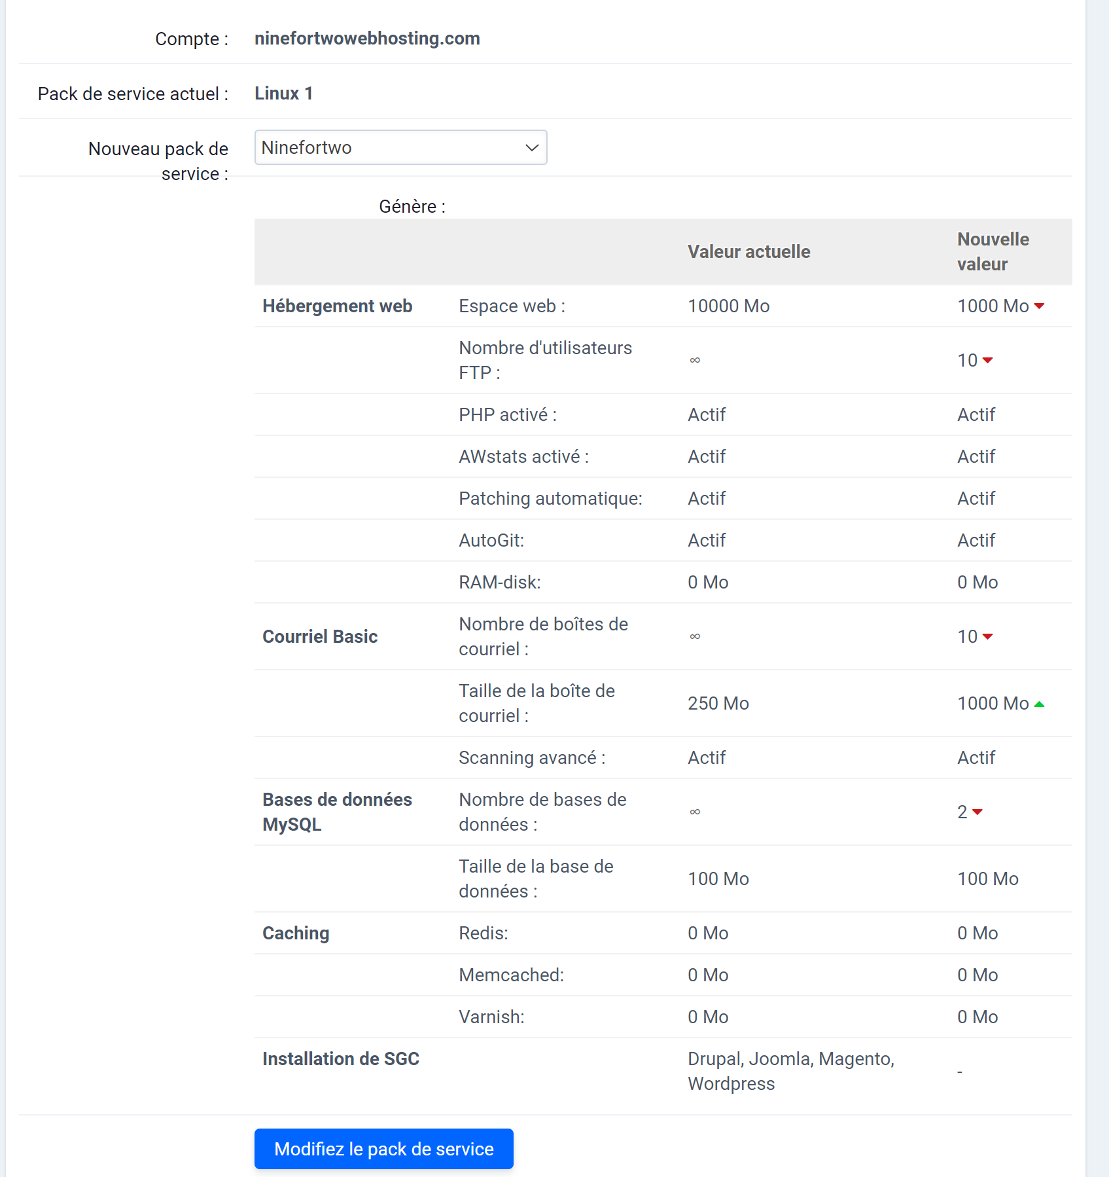The height and width of the screenshot is (1177, 1109).
Task: Click the red arrow beside FTP users value 10
Action: (x=987, y=361)
